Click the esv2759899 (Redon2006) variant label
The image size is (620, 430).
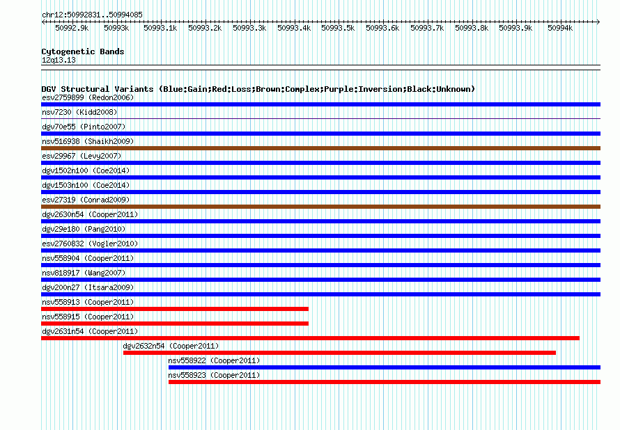pos(88,97)
